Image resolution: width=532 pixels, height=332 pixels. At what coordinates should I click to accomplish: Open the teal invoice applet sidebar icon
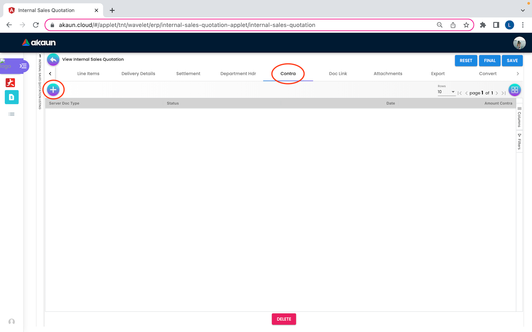coord(11,97)
